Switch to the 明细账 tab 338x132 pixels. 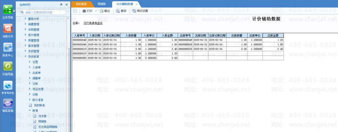click(x=101, y=4)
